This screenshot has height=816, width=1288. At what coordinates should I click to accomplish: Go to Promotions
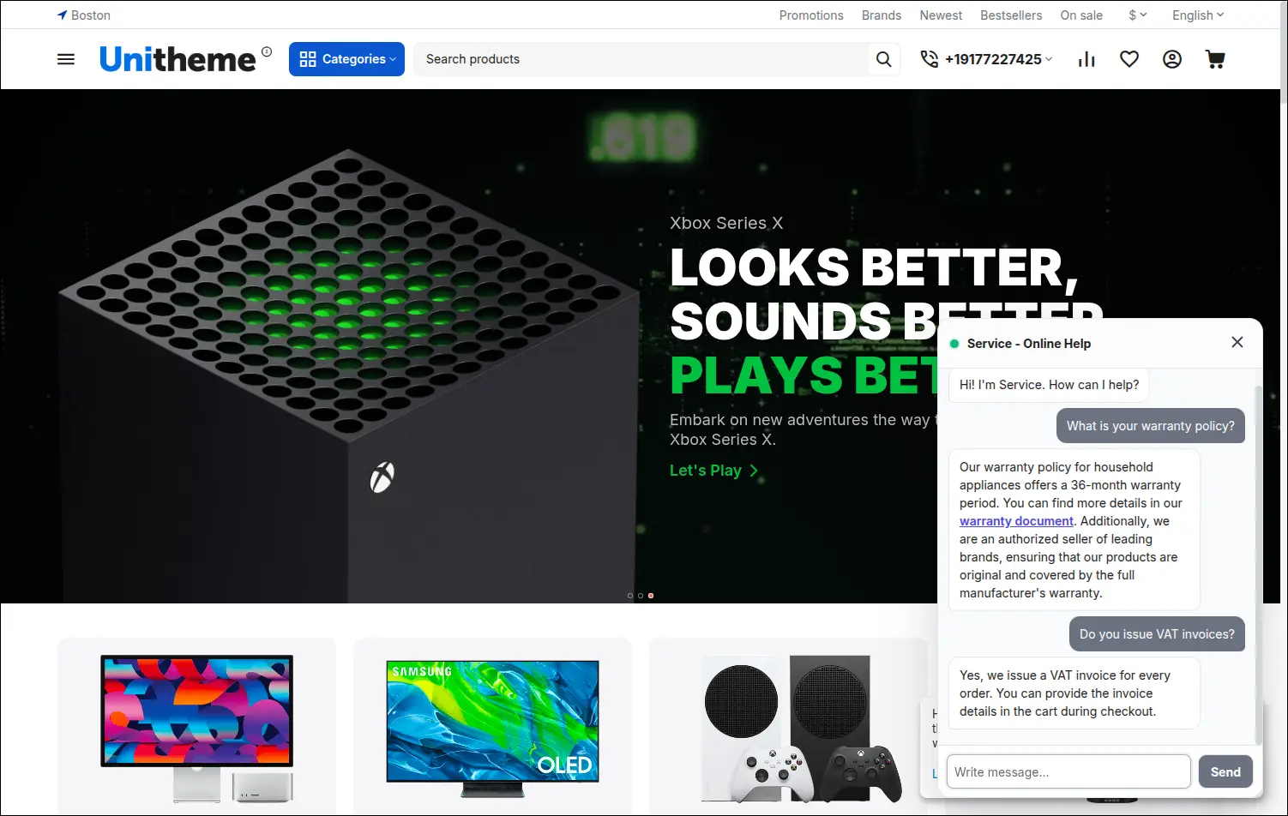(x=811, y=15)
